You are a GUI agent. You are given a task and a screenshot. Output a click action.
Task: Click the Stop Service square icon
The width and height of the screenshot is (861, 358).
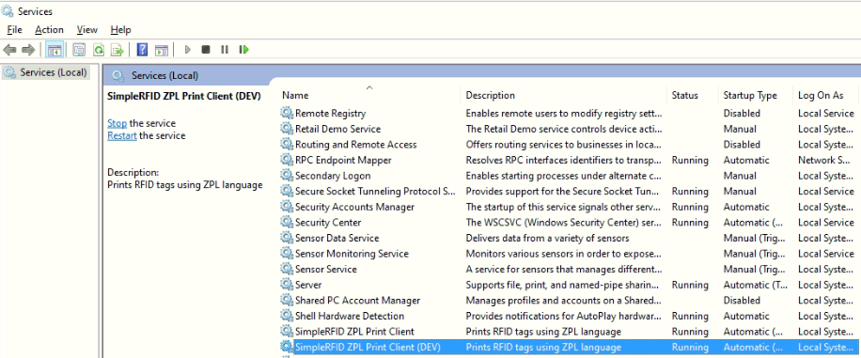[206, 50]
